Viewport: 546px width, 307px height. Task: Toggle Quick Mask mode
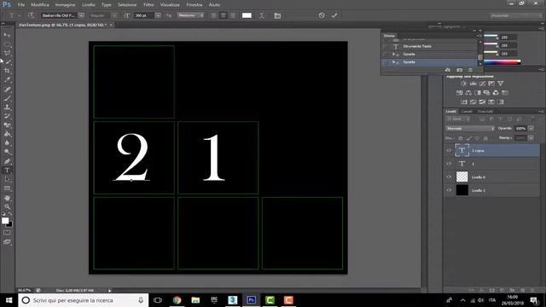(x=7, y=233)
